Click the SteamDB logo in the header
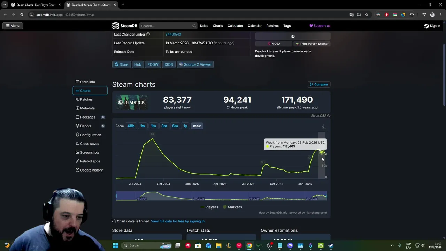This screenshot has width=446, height=251. point(124,26)
